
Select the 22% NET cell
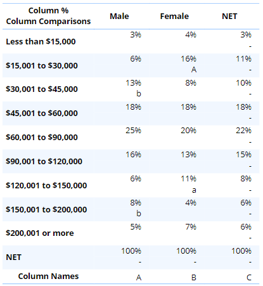coord(229,137)
